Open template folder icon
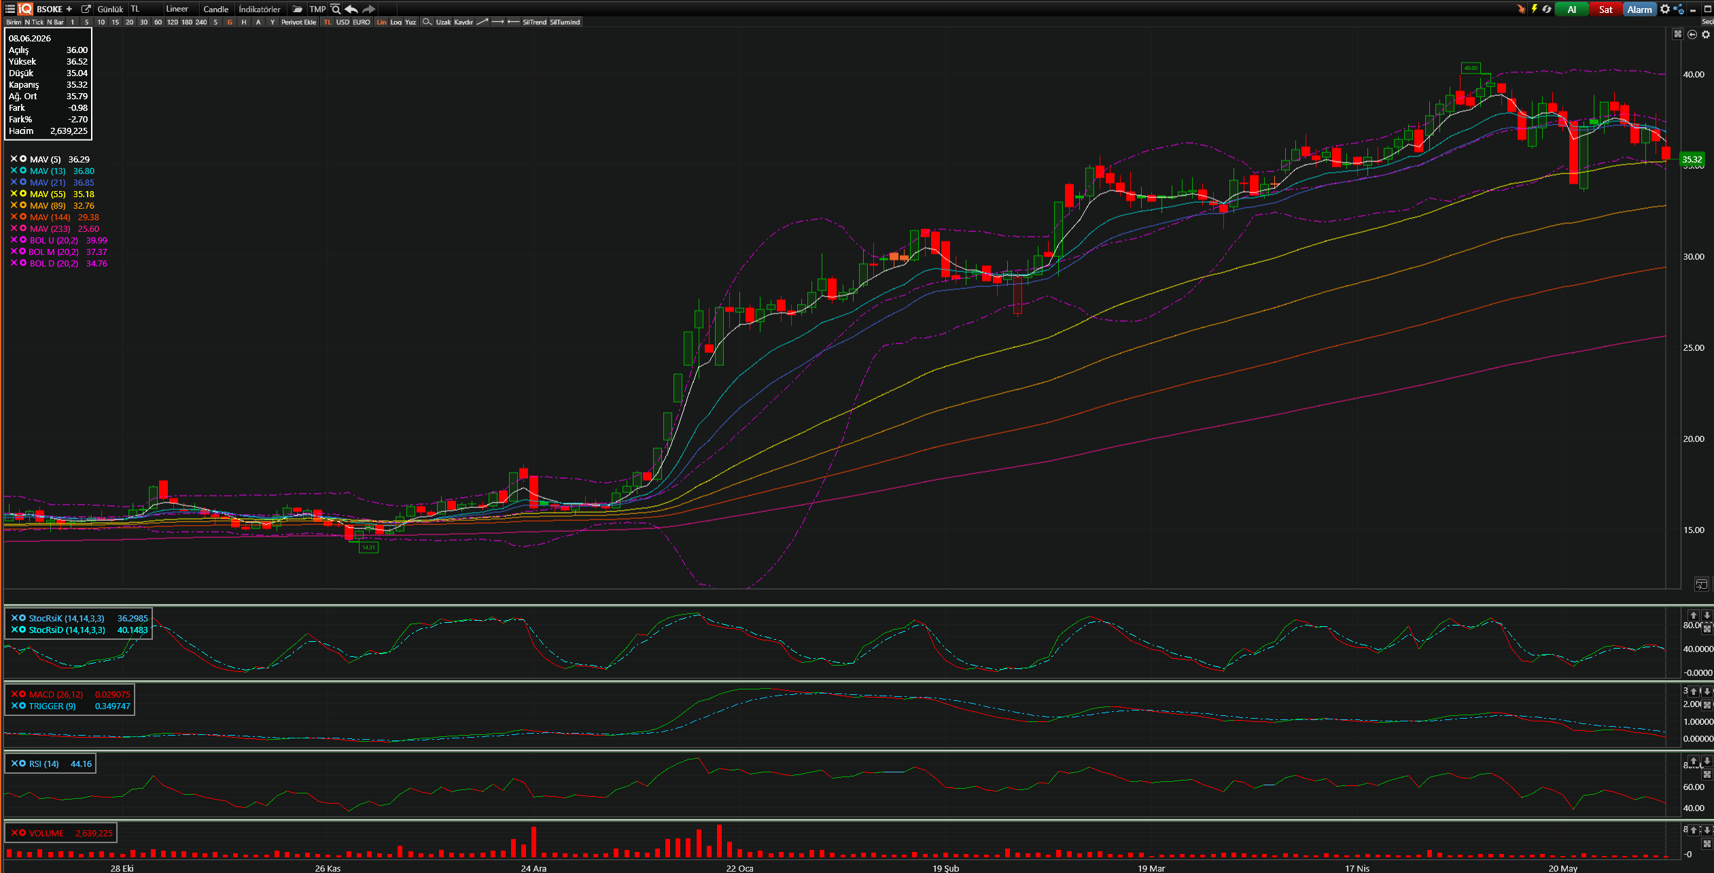 coord(297,9)
